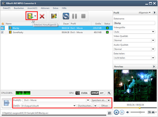
Task: Uncheck the GoneNutty file checkbox
Action: [2, 32]
